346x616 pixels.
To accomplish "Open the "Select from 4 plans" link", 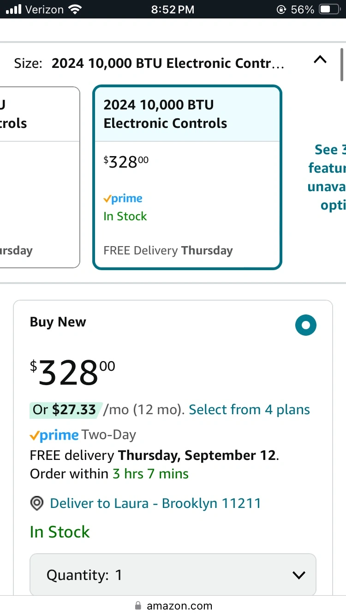I will [249, 410].
